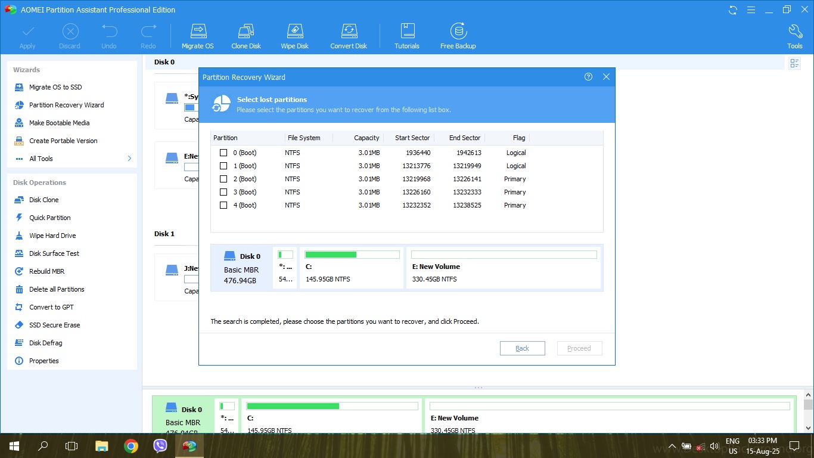
Task: Open Viber from the taskbar
Action: [x=160, y=445]
